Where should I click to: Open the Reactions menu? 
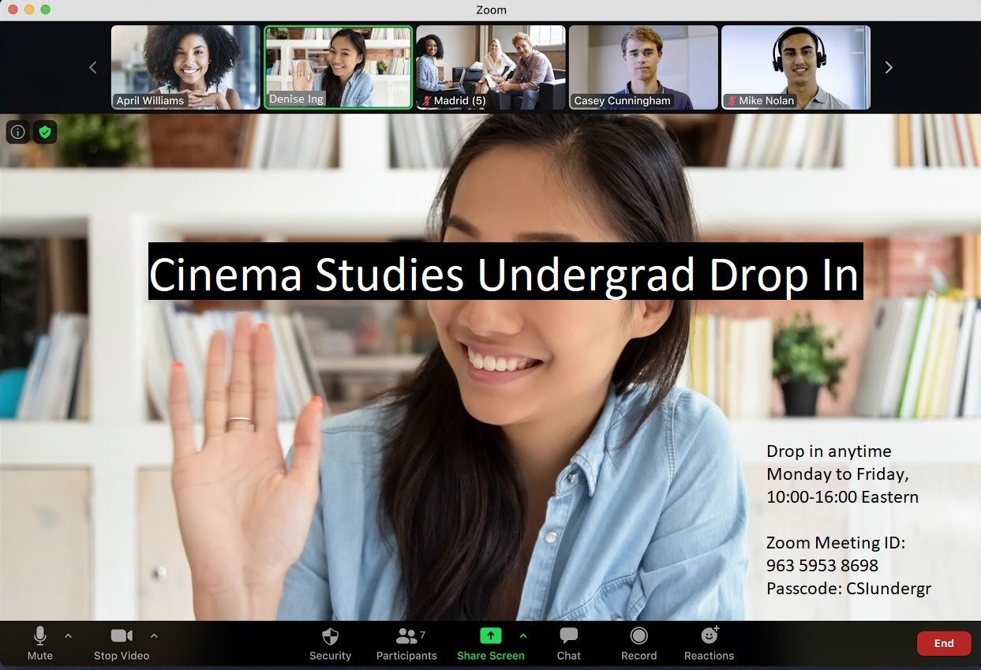709,643
